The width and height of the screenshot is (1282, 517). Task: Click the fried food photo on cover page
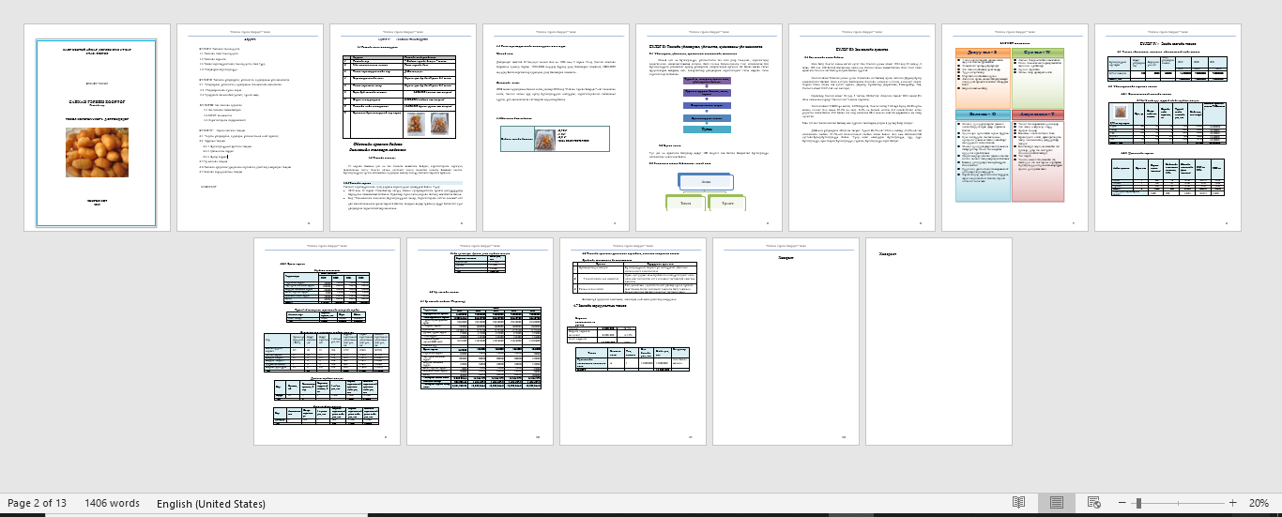click(x=97, y=154)
